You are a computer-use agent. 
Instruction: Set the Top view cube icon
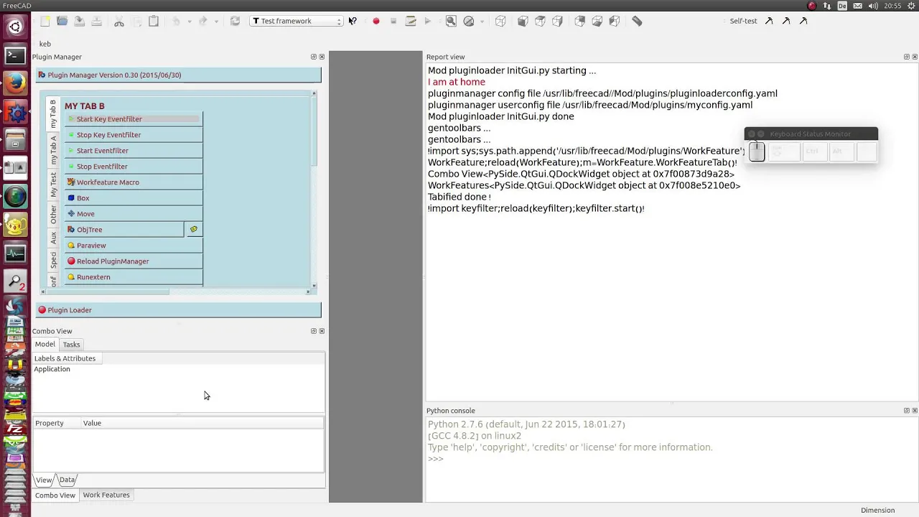(540, 21)
